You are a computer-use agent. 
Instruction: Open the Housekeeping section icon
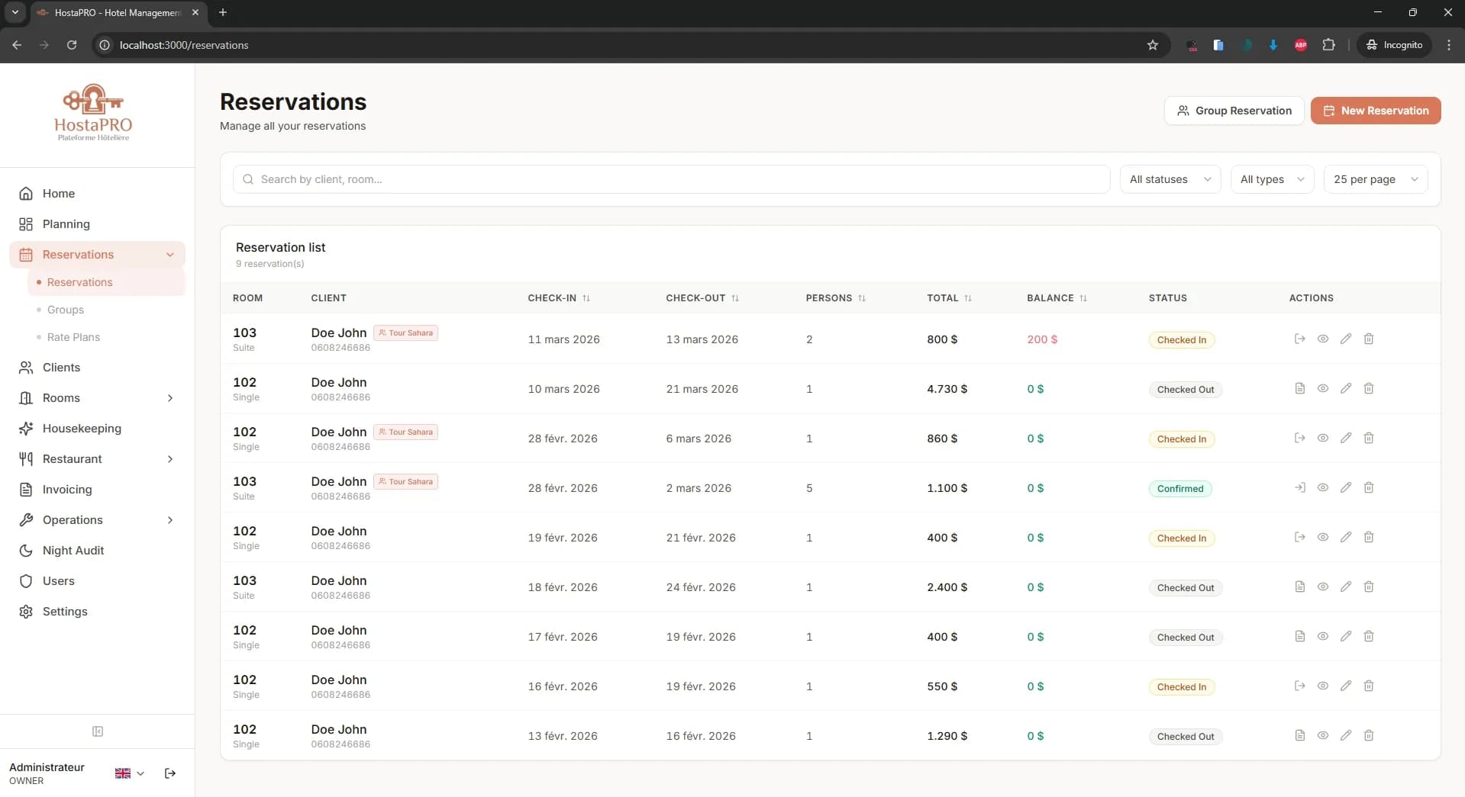(x=26, y=429)
